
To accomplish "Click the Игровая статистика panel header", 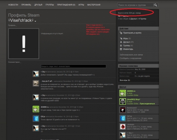I will [x=138, y=66].
